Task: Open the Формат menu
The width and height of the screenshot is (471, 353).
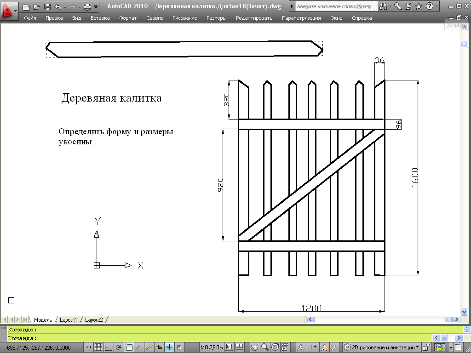Action: point(128,18)
